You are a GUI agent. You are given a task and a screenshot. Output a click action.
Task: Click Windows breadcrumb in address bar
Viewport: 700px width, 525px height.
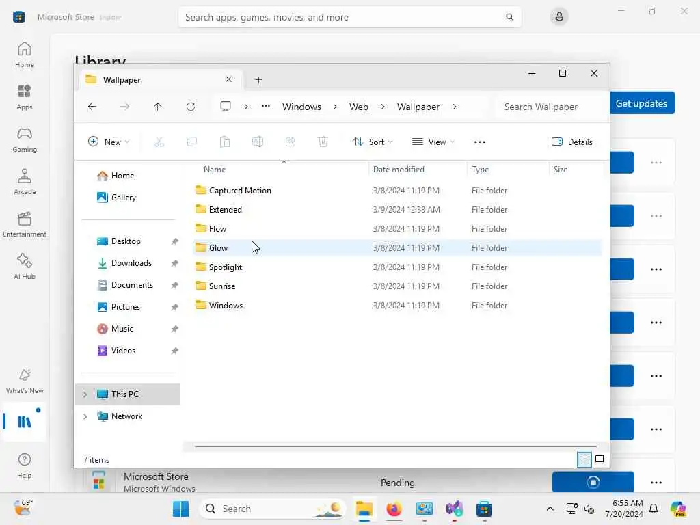tap(301, 107)
